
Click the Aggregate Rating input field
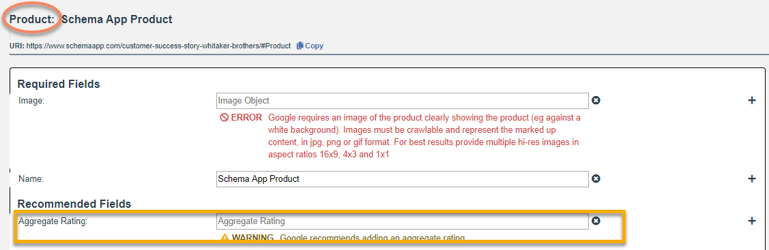click(x=402, y=221)
